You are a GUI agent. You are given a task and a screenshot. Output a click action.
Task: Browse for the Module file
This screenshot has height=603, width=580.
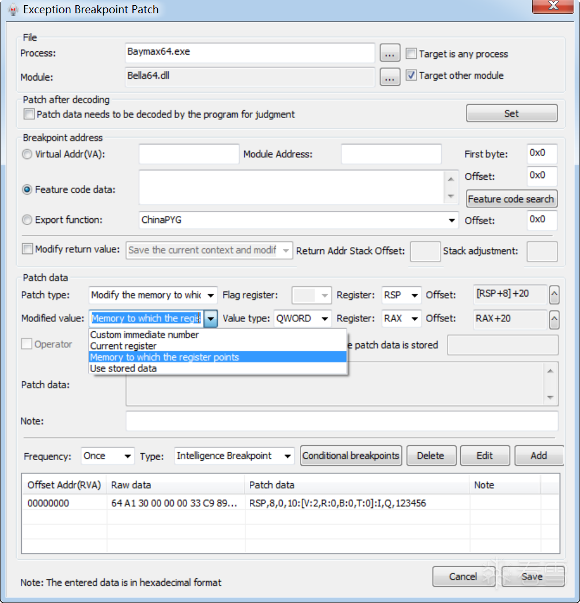(x=389, y=77)
